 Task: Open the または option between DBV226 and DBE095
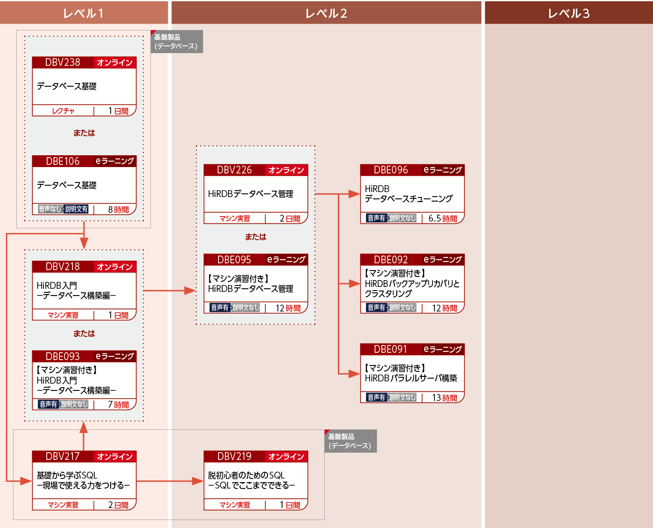click(255, 237)
